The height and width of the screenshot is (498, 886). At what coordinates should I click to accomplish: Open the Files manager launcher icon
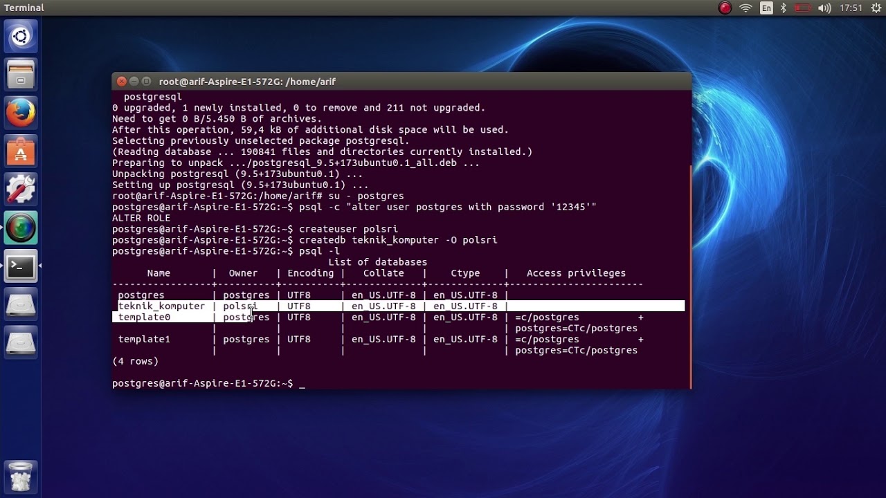point(21,74)
